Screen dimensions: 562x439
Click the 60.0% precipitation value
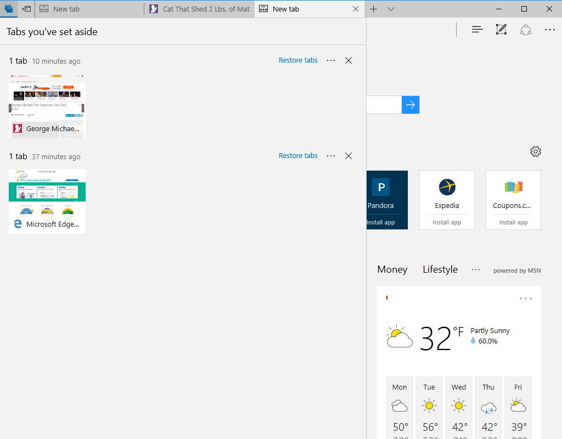(x=488, y=341)
